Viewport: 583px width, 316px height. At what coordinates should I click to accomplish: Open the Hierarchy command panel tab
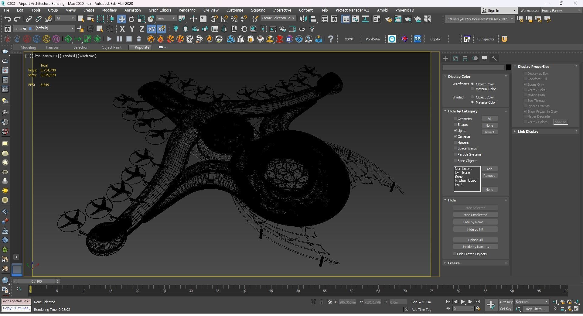tap(465, 58)
